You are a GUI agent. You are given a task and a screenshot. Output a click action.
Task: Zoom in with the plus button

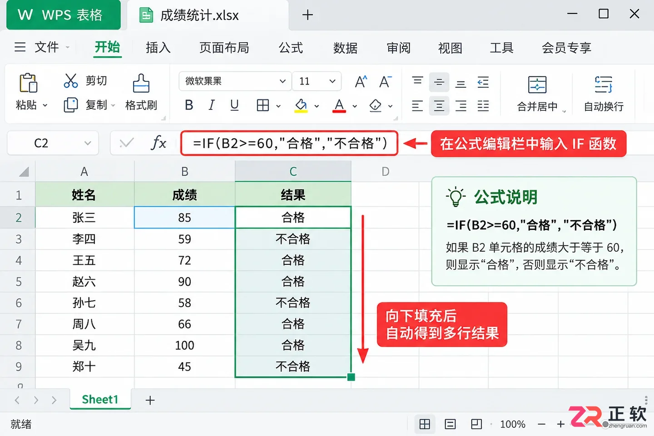561,424
